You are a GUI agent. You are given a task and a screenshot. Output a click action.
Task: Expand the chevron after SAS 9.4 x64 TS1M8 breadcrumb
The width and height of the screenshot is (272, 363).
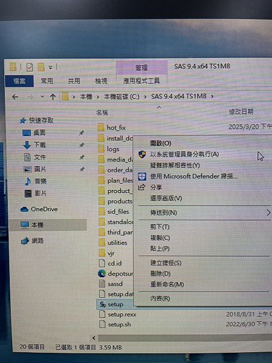click(212, 96)
